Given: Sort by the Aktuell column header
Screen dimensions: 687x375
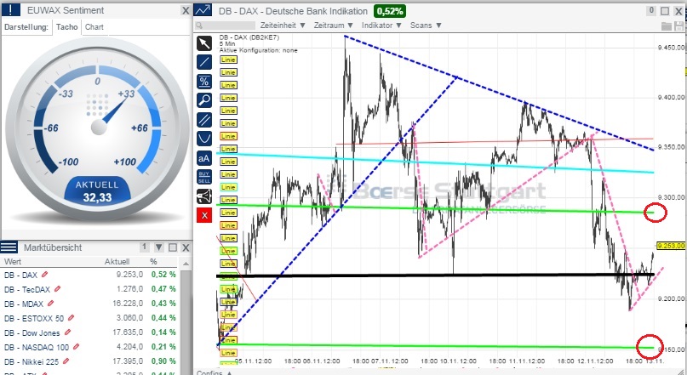Looking at the screenshot, I should click(x=117, y=262).
